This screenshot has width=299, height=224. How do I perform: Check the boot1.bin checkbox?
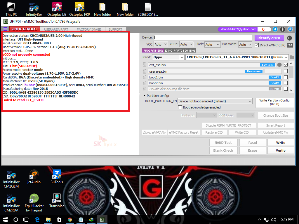tap(286, 77)
